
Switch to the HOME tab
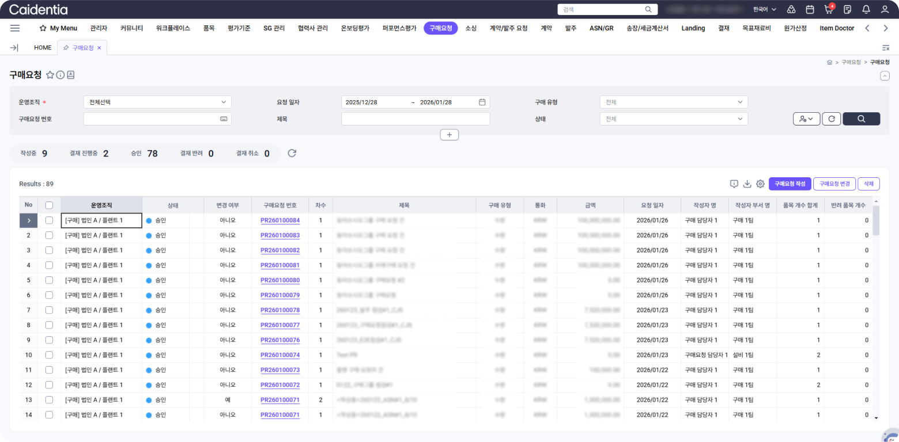point(43,48)
